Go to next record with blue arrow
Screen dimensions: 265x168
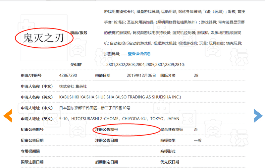pyautogui.click(x=258, y=116)
